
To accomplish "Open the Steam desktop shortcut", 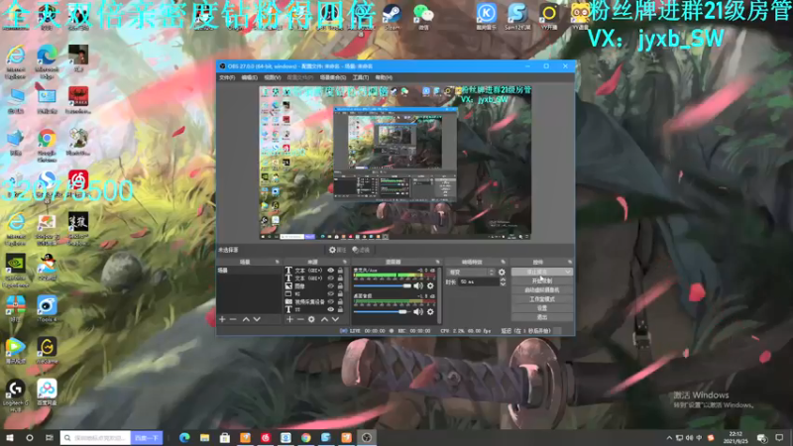I will point(392,16).
